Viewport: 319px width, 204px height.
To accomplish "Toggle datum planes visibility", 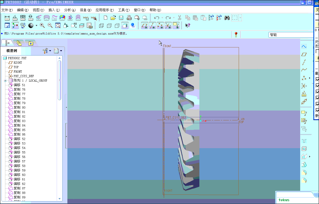I will [144, 26].
